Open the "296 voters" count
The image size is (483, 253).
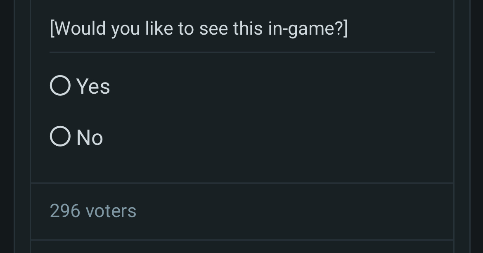point(93,211)
